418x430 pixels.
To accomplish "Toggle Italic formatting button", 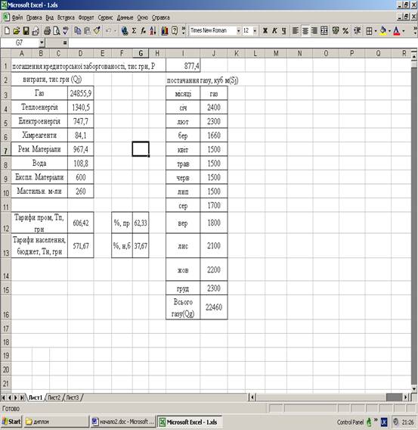I will click(x=274, y=31).
